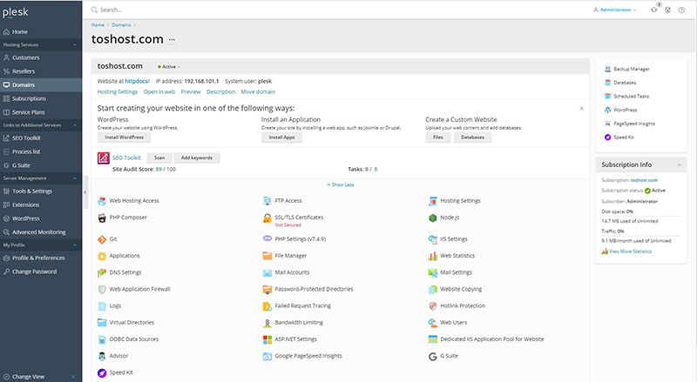
Task: Open the Active status dropdown
Action: click(168, 67)
